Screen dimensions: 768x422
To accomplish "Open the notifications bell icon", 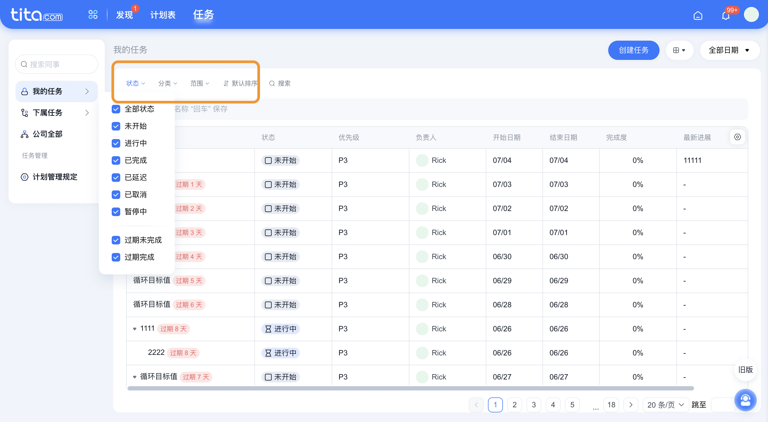I will tap(726, 15).
